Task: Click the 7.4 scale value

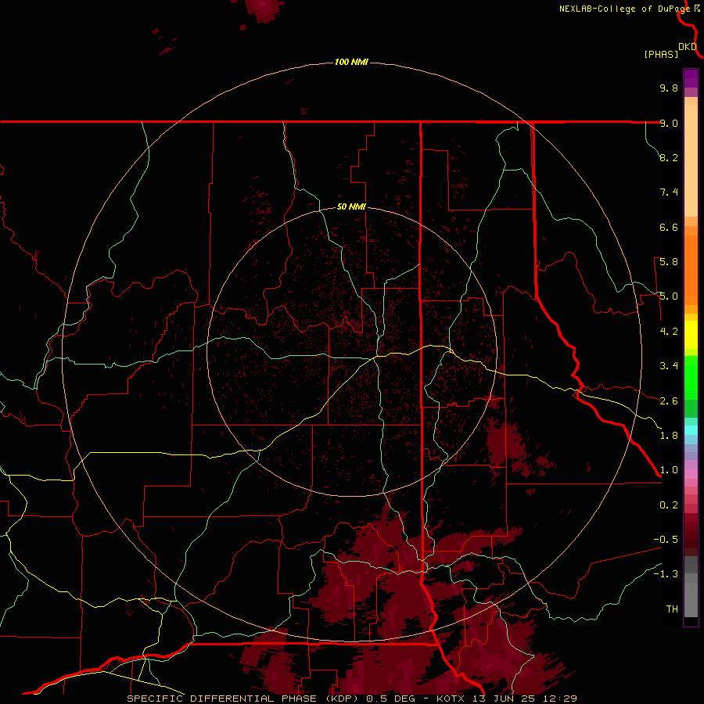Action: 669,192
